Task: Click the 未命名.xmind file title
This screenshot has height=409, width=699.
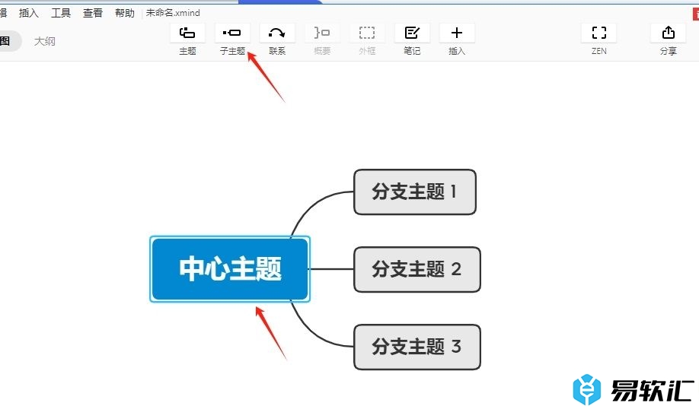Action: (x=173, y=13)
